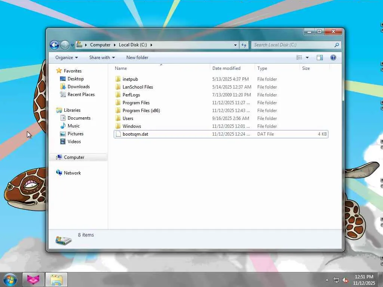This screenshot has width=383, height=287.
Task: Select the inetpub folder icon
Action: [118, 79]
